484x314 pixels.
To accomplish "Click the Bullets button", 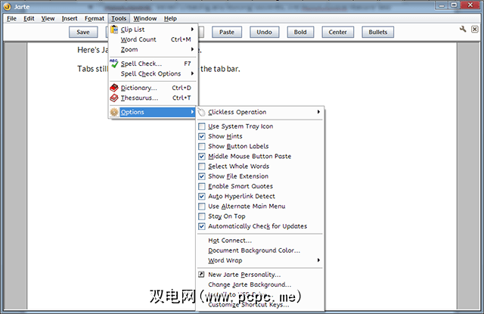I will point(378,32).
